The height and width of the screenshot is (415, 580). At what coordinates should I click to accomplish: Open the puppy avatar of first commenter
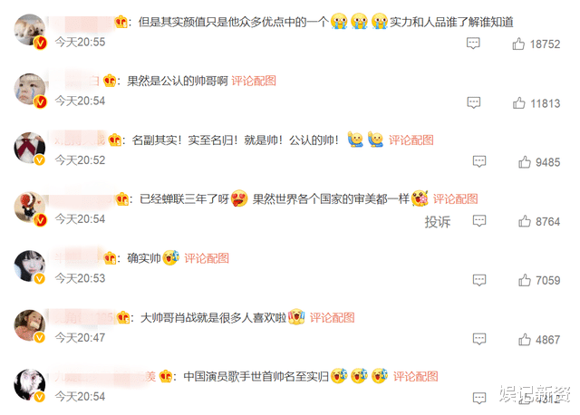coord(30,30)
